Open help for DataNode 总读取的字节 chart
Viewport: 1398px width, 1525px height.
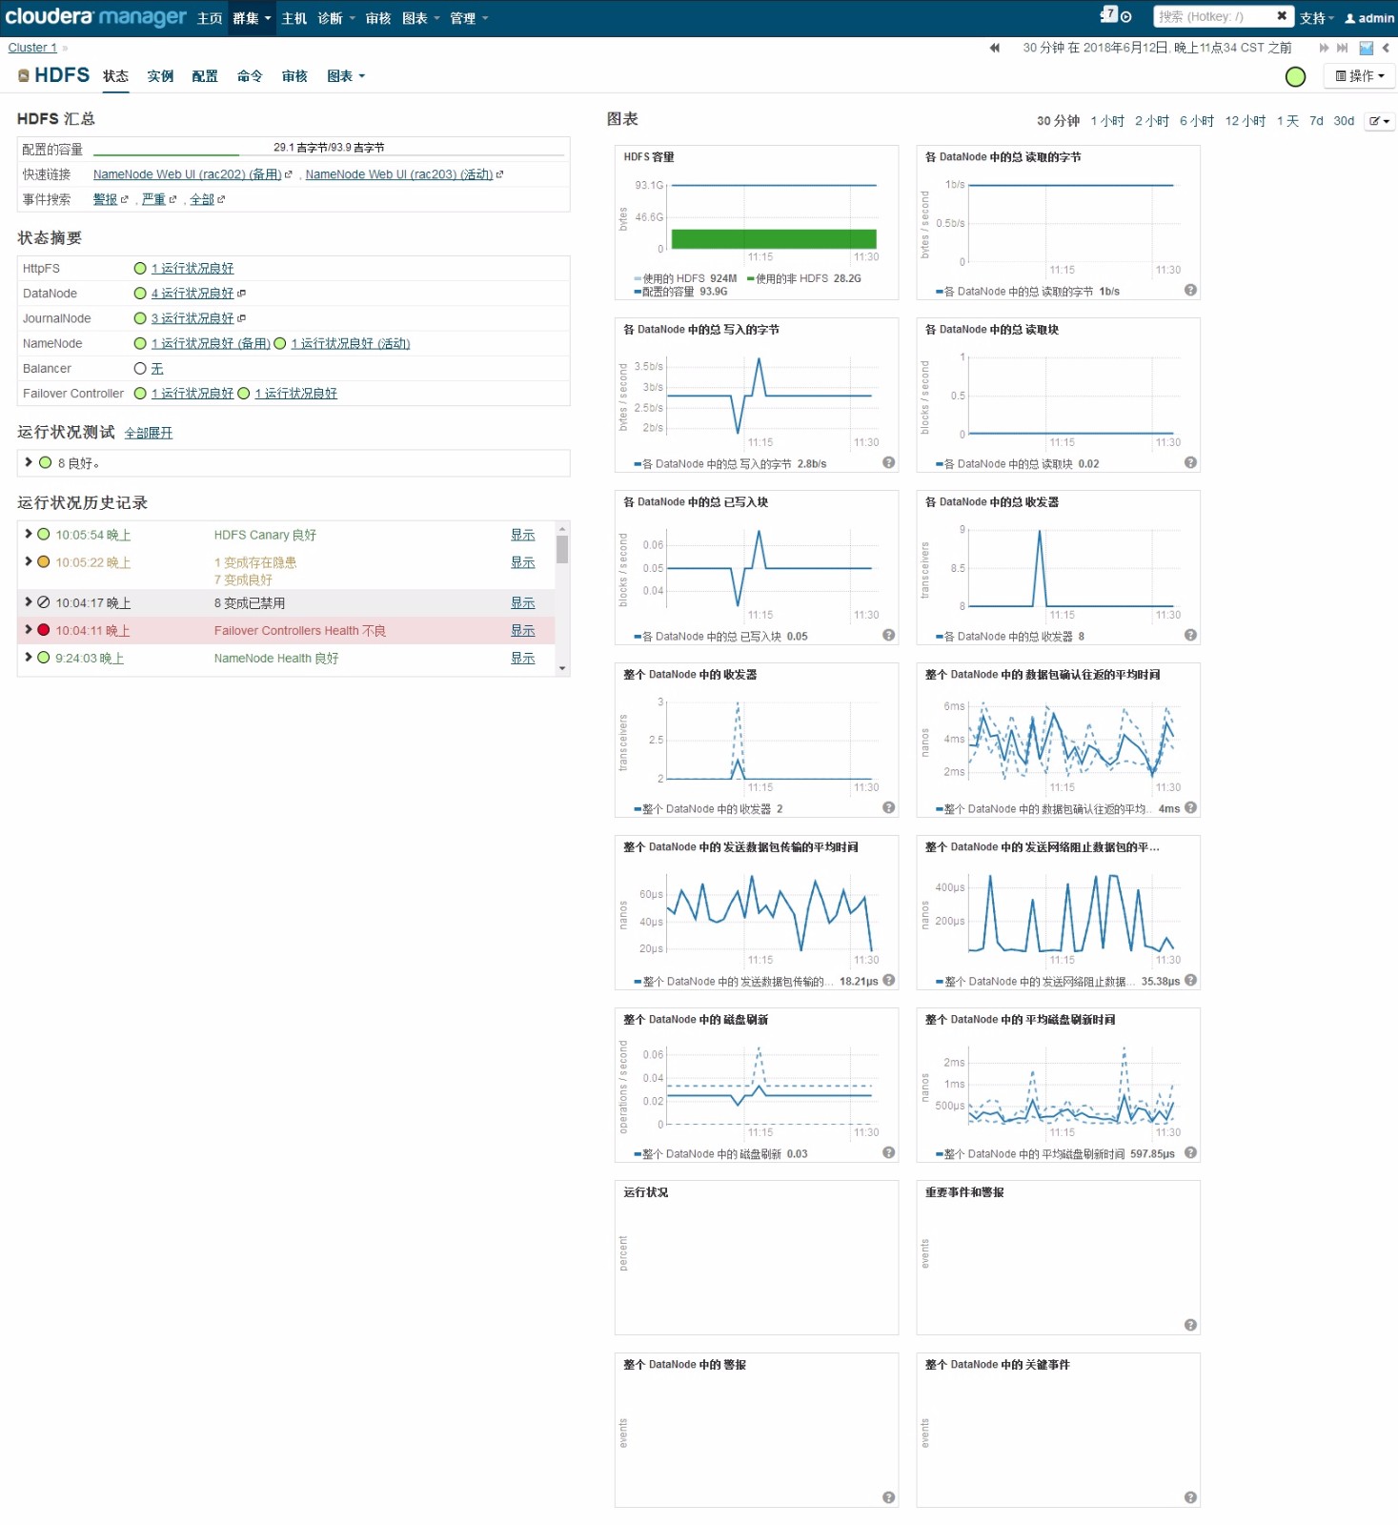(x=1190, y=290)
